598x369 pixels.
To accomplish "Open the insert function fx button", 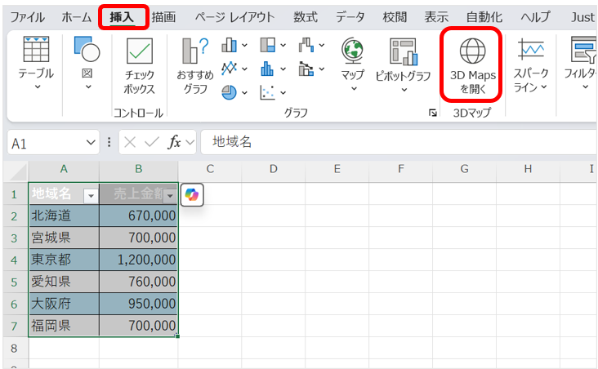I will pos(174,142).
